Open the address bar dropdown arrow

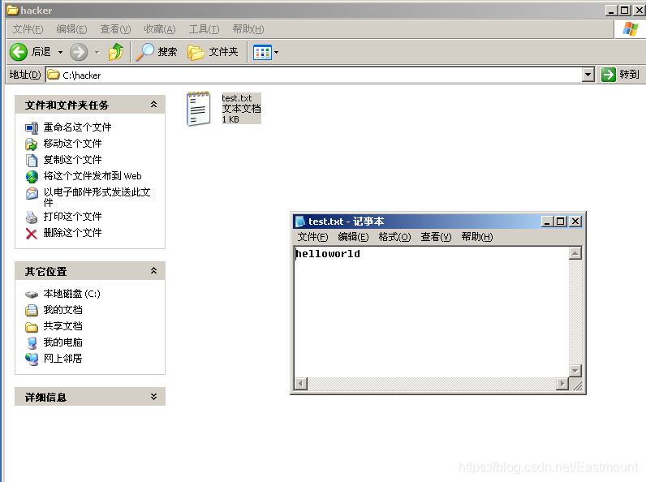pos(588,75)
